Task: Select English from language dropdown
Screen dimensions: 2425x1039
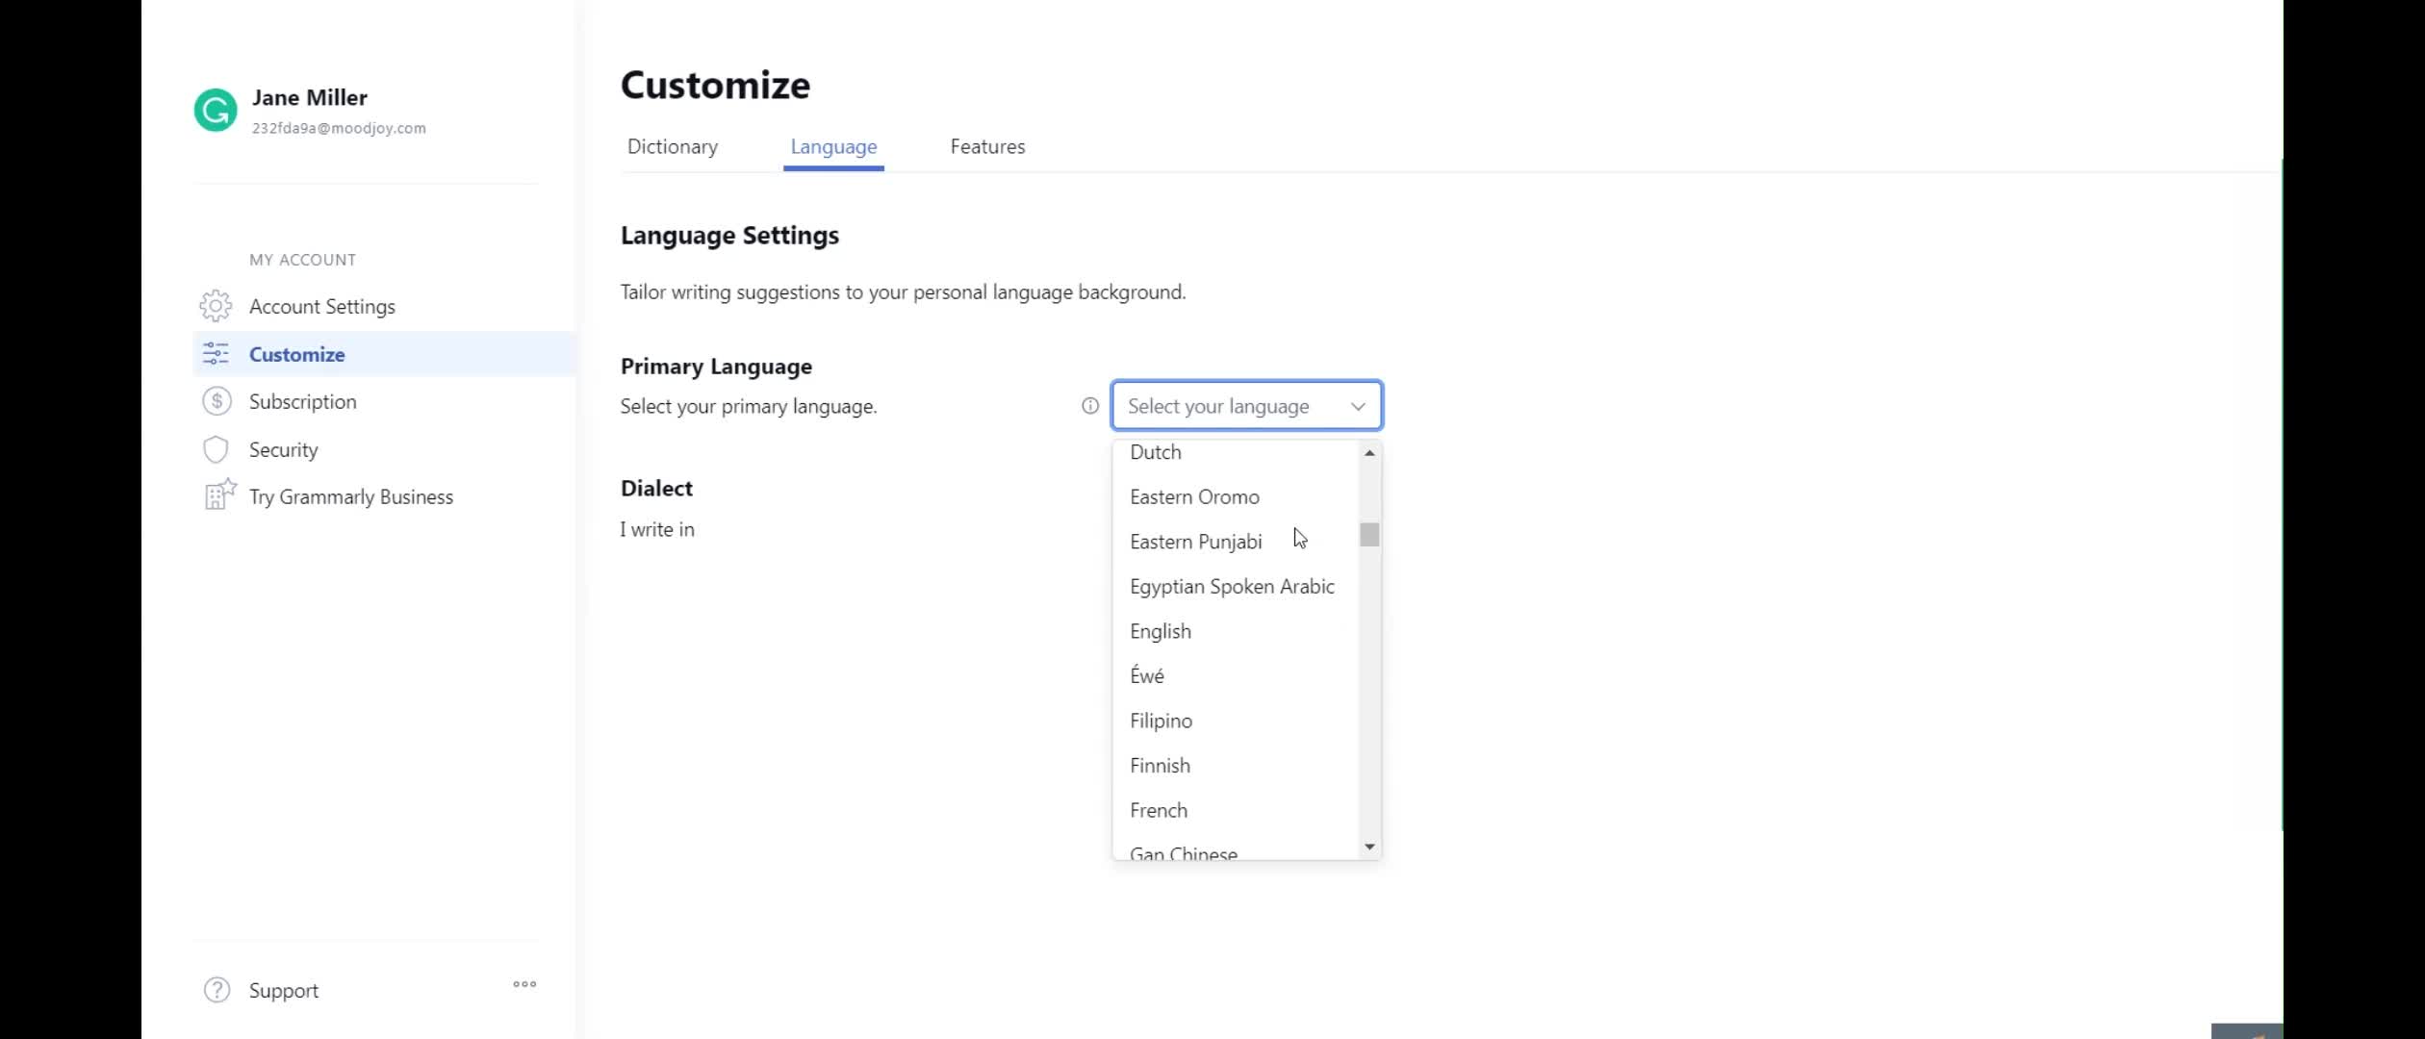Action: 1160,629
